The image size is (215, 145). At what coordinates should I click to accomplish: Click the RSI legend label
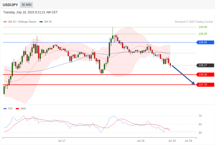pyautogui.click(x=10, y=108)
